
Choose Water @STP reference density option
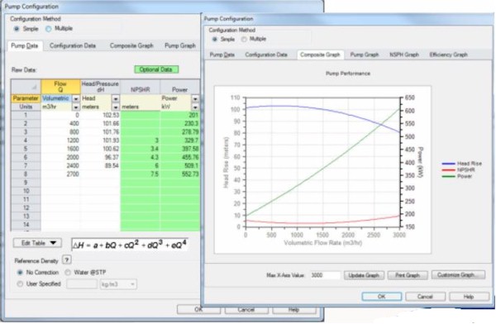68,273
